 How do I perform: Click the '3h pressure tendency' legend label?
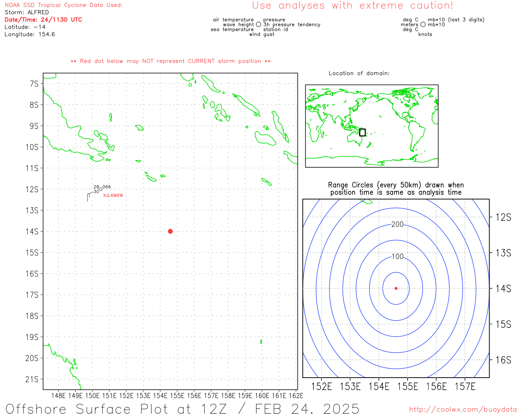click(x=292, y=25)
